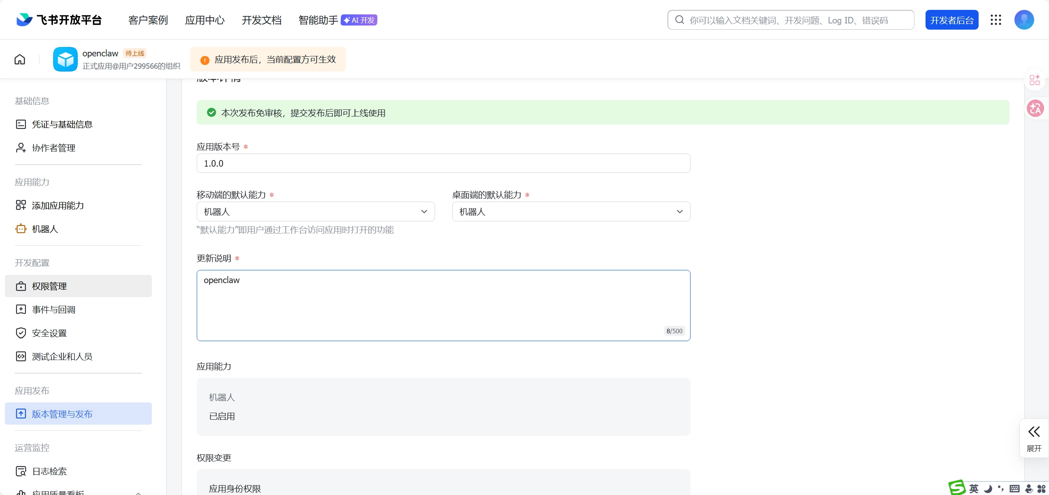Collapse the 应用质量看板 sidebar section
1049x495 pixels.
(138, 492)
